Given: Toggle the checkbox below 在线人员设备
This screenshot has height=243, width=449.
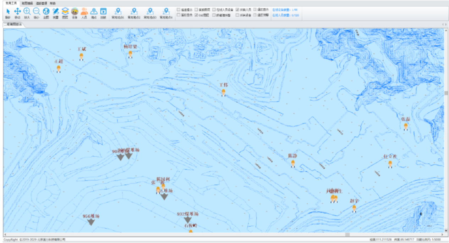Looking at the screenshot, I should click(214, 15).
